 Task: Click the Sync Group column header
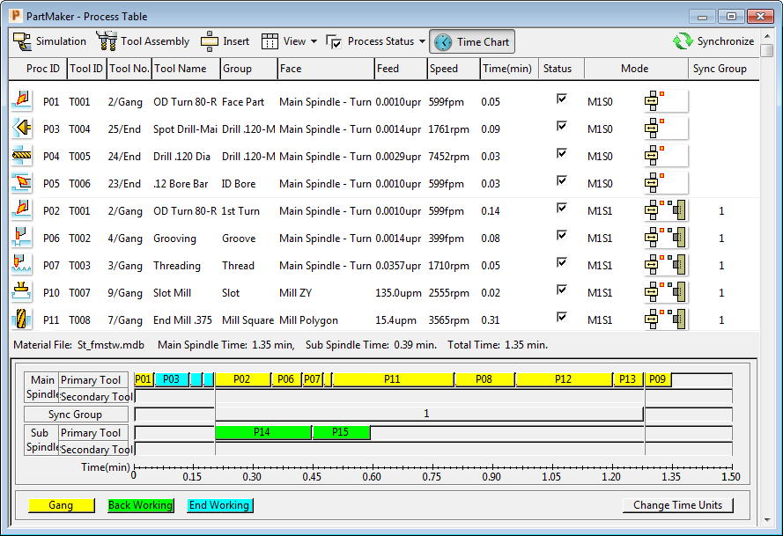coord(723,69)
